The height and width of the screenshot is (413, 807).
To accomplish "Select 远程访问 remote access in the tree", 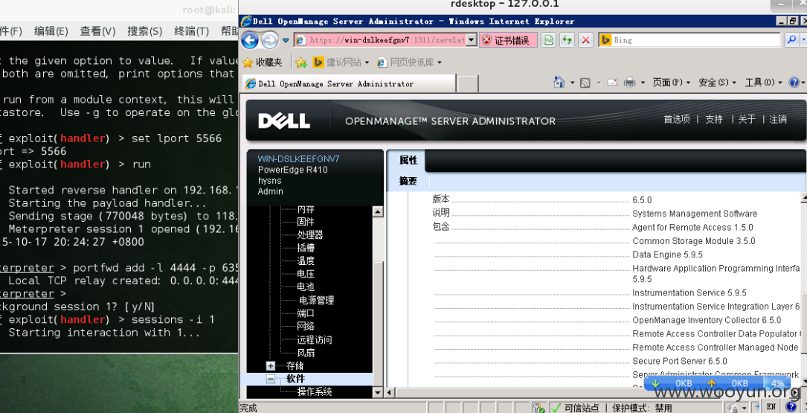I will (315, 340).
